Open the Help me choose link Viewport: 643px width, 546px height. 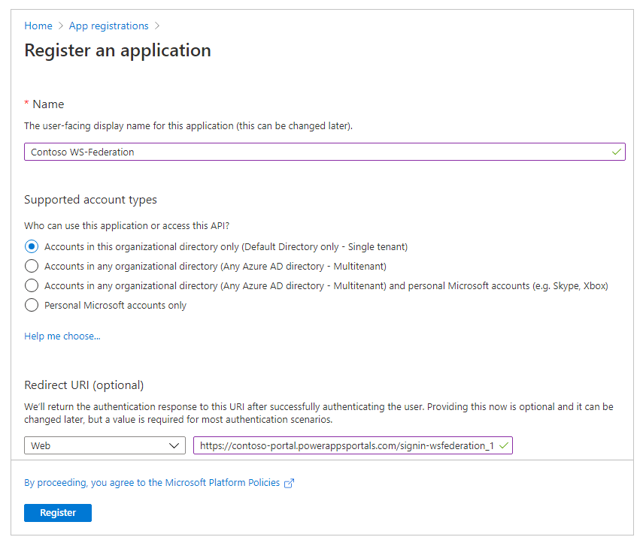(62, 336)
